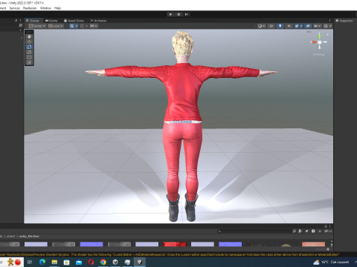Toggle hidden packages visibility count
Screen dimensions: 357x267
[328, 231]
